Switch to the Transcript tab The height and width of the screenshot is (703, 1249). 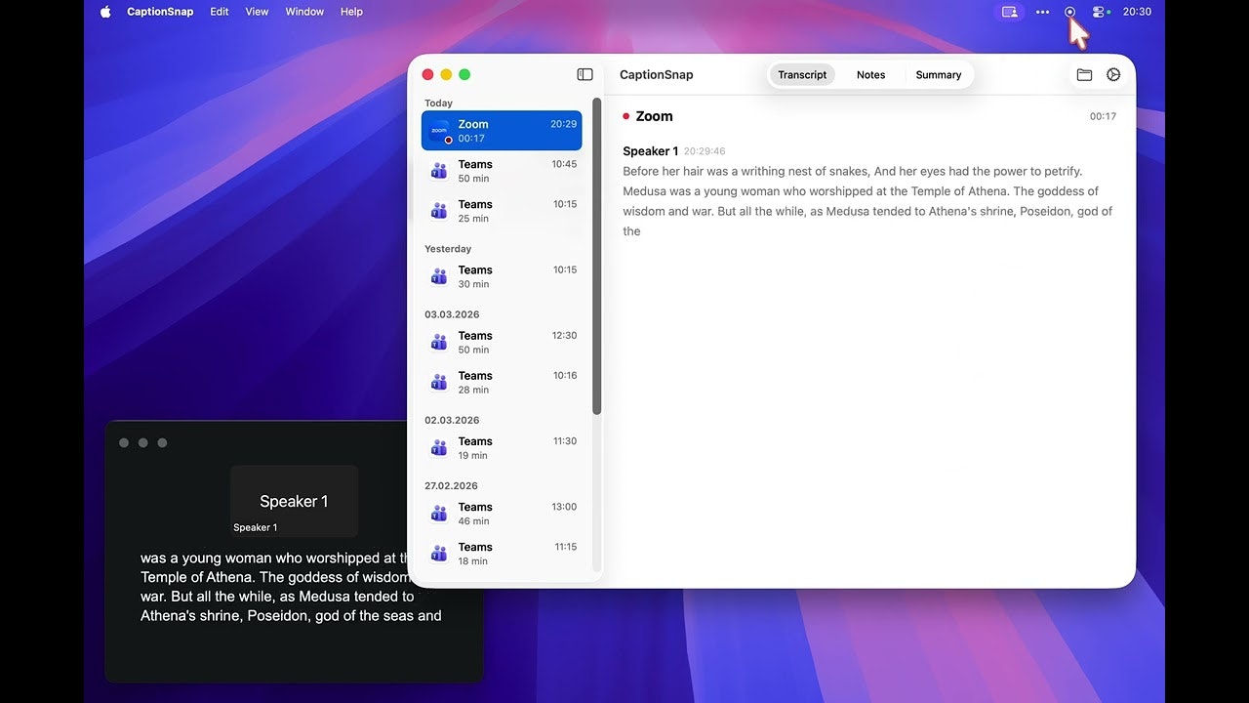pos(802,74)
